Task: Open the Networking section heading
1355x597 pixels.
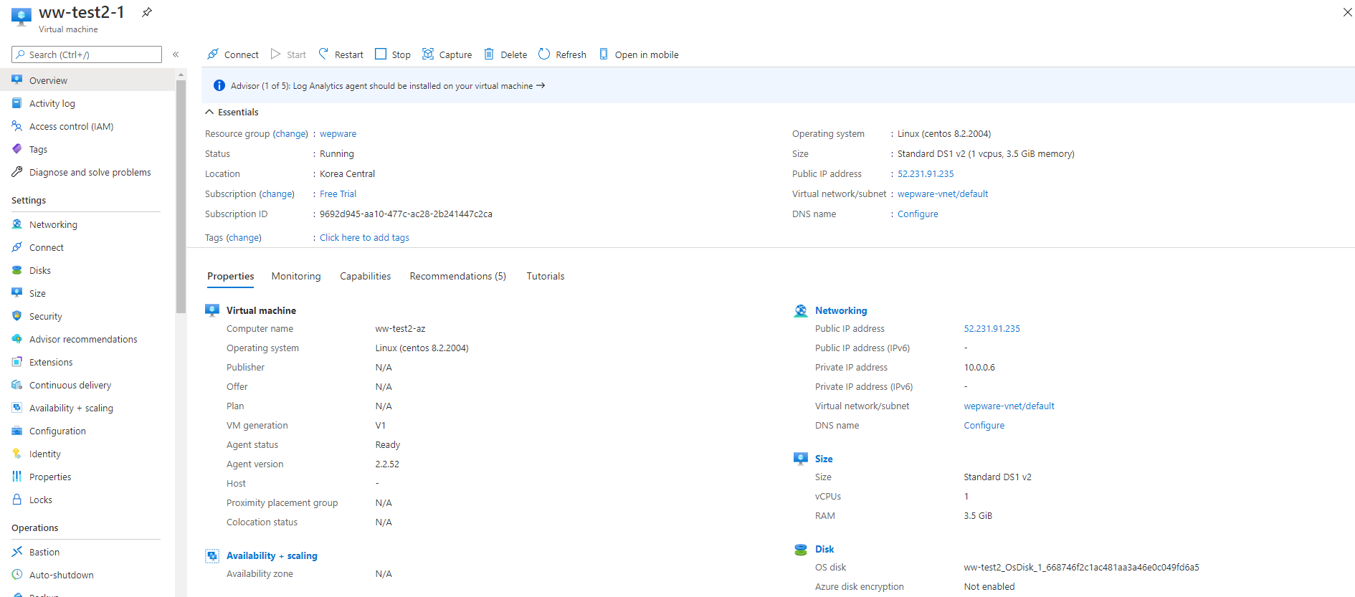Action: tap(841, 310)
